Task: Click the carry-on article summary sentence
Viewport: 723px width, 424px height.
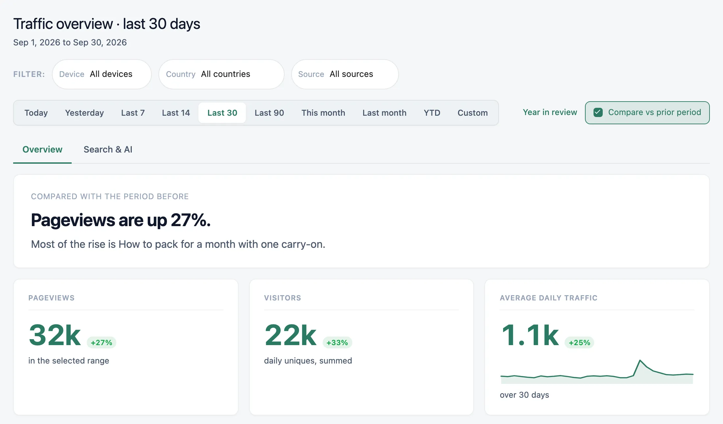Action: [x=178, y=244]
